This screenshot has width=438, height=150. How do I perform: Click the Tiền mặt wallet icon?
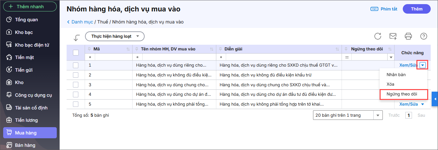click(9, 57)
